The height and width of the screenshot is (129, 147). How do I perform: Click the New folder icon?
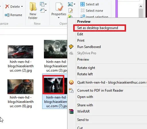coord(33,7)
